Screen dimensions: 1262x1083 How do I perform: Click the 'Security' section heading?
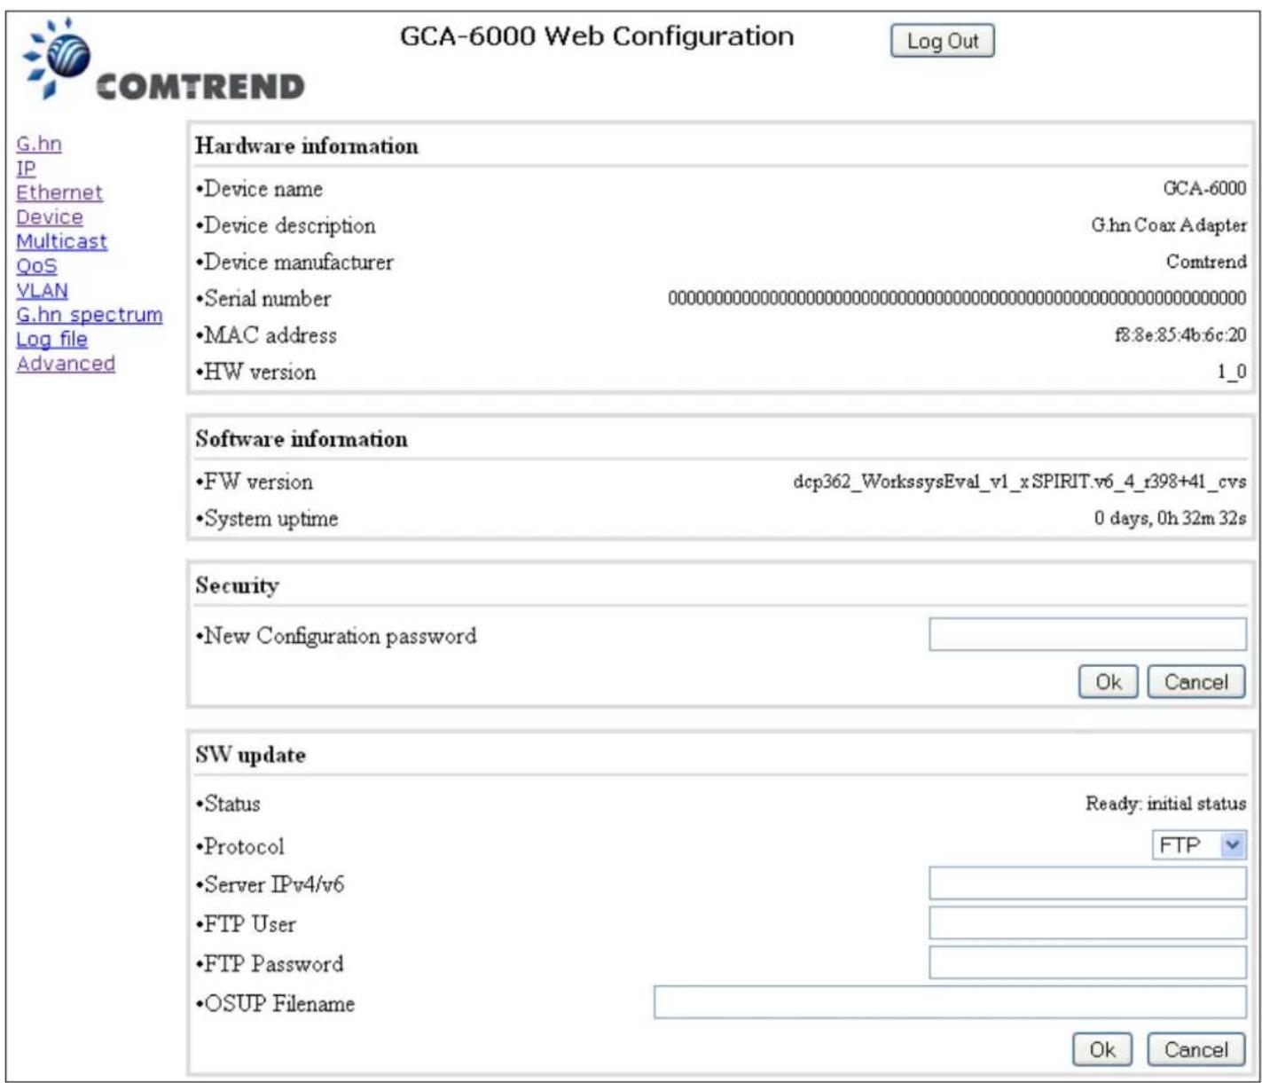(237, 585)
